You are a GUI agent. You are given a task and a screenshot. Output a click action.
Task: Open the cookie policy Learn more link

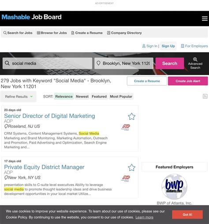[144, 217]
